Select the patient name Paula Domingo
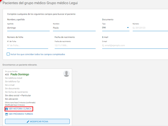168x126 pixels. point(20,74)
